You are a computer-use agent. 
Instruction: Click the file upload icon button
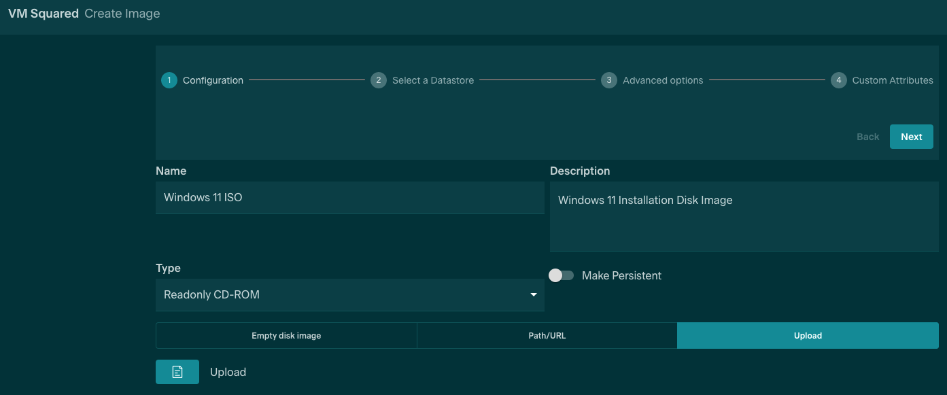click(x=177, y=372)
